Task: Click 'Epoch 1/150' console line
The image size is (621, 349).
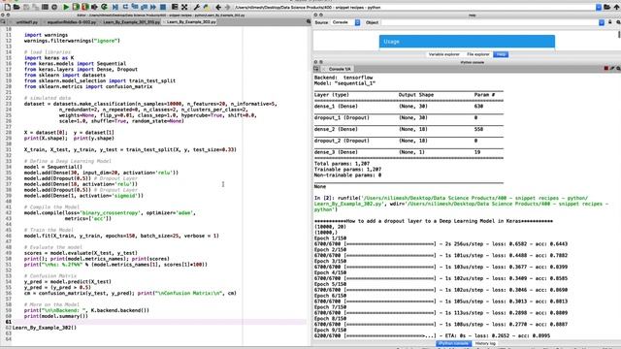Action: click(330, 238)
